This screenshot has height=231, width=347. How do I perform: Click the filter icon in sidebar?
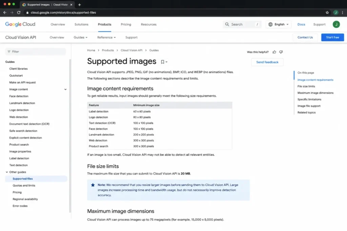(x=9, y=51)
